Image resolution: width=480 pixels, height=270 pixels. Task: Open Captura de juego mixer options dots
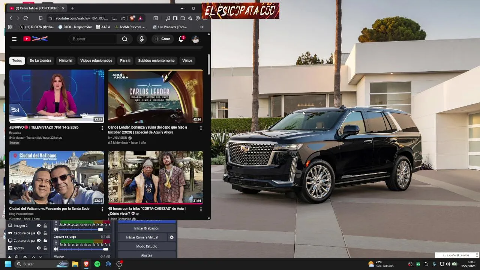pyautogui.click(x=56, y=243)
